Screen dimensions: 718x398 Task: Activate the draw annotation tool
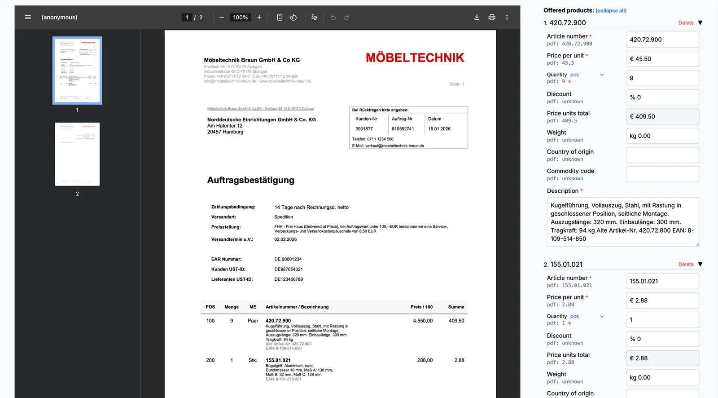314,18
